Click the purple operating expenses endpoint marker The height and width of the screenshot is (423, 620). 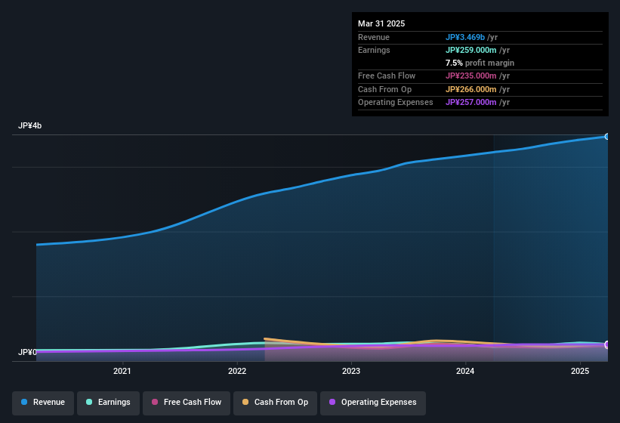point(607,344)
